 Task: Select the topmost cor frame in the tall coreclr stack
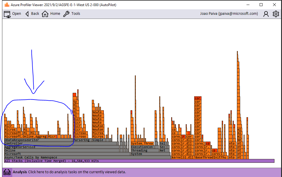coord(198,98)
